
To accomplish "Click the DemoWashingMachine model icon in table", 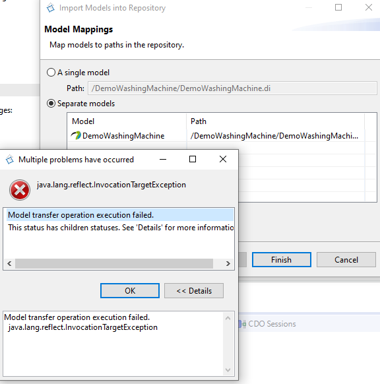I will [76, 135].
